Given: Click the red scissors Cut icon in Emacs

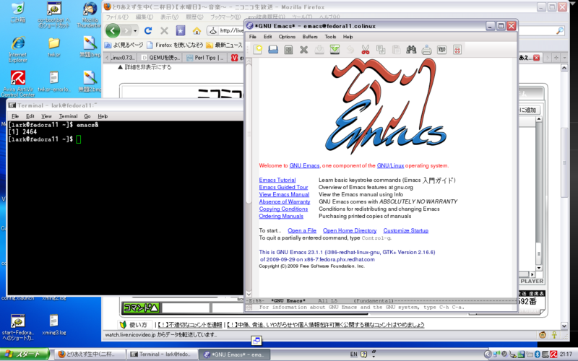Looking at the screenshot, I should tap(366, 49).
